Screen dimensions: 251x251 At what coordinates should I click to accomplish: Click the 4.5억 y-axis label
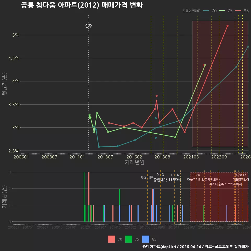click(13, 58)
